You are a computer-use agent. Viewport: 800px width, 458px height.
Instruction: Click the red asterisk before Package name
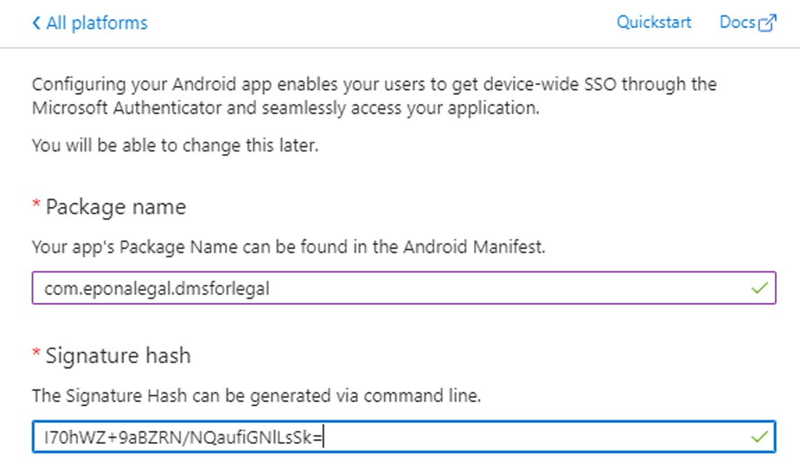tap(36, 206)
